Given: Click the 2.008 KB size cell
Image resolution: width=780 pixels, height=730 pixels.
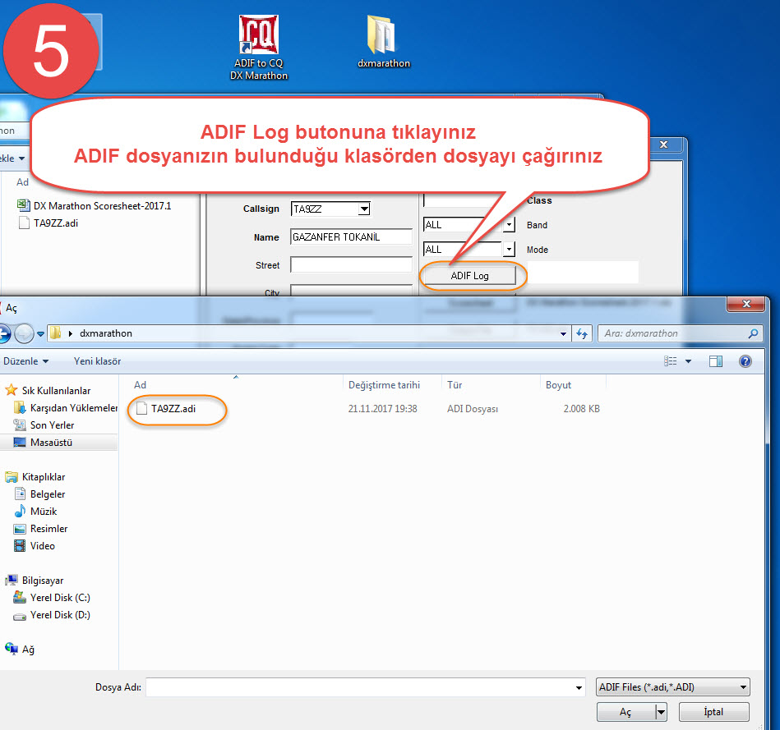Looking at the screenshot, I should (582, 408).
